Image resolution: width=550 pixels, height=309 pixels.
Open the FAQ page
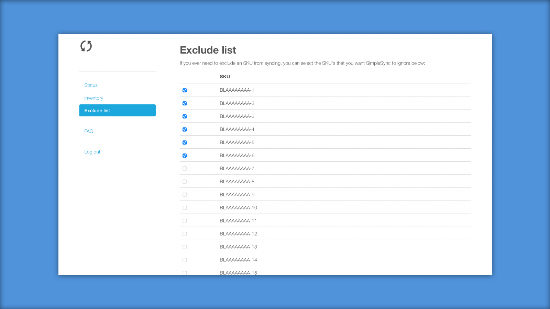click(x=89, y=131)
